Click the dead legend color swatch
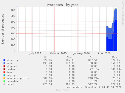This screenshot has height=93, width=125. pos(4,72)
